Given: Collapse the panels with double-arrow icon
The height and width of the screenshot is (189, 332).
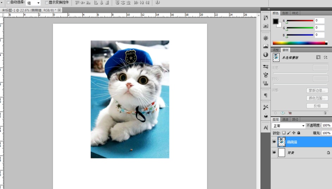Looking at the screenshot, I should coord(269,9).
